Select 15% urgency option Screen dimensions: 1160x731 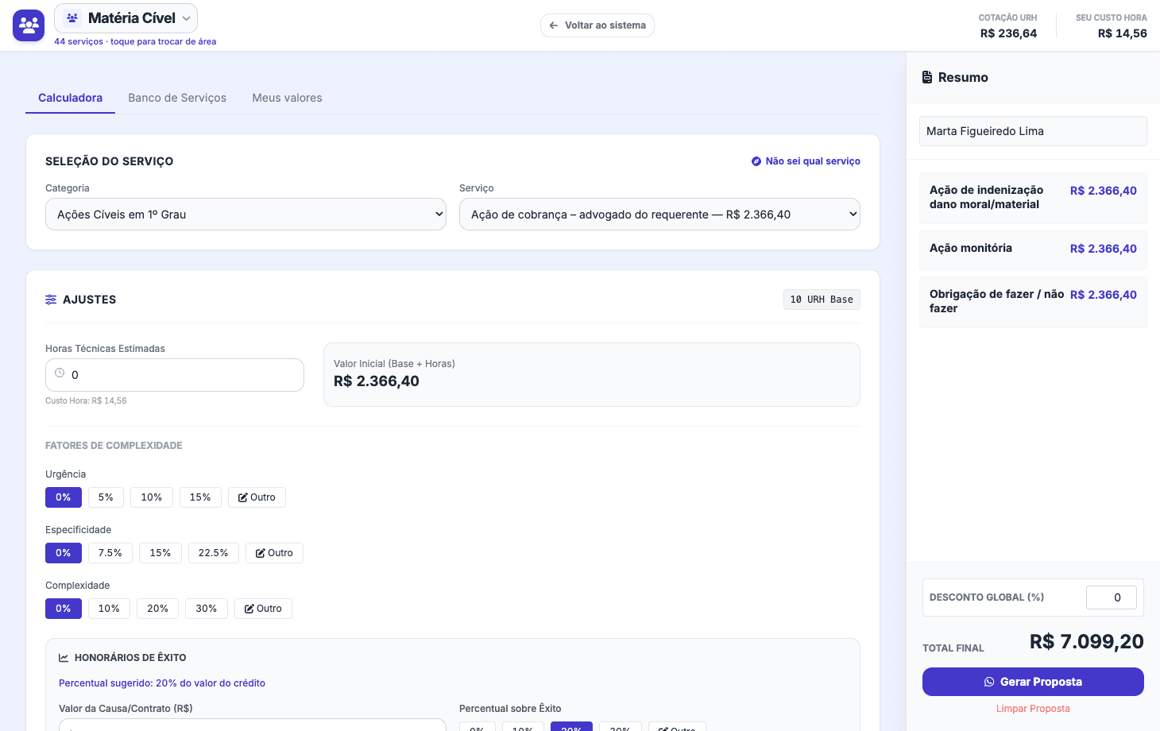click(x=200, y=497)
